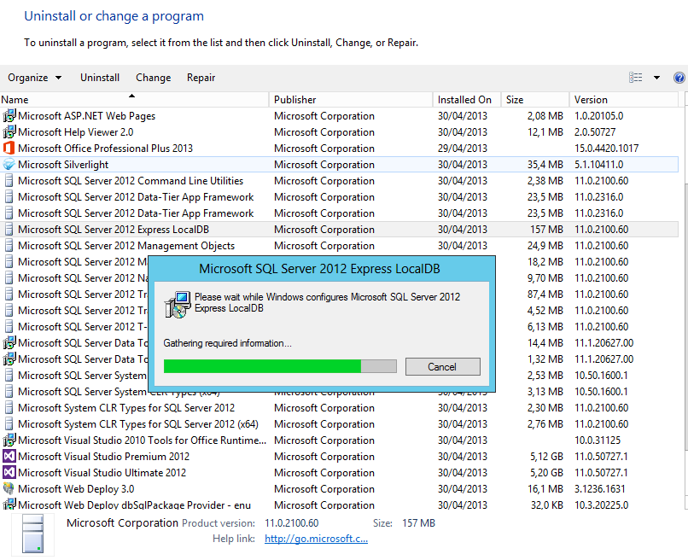Sort programs by the Installed On column
The image size is (688, 560).
pyautogui.click(x=464, y=100)
